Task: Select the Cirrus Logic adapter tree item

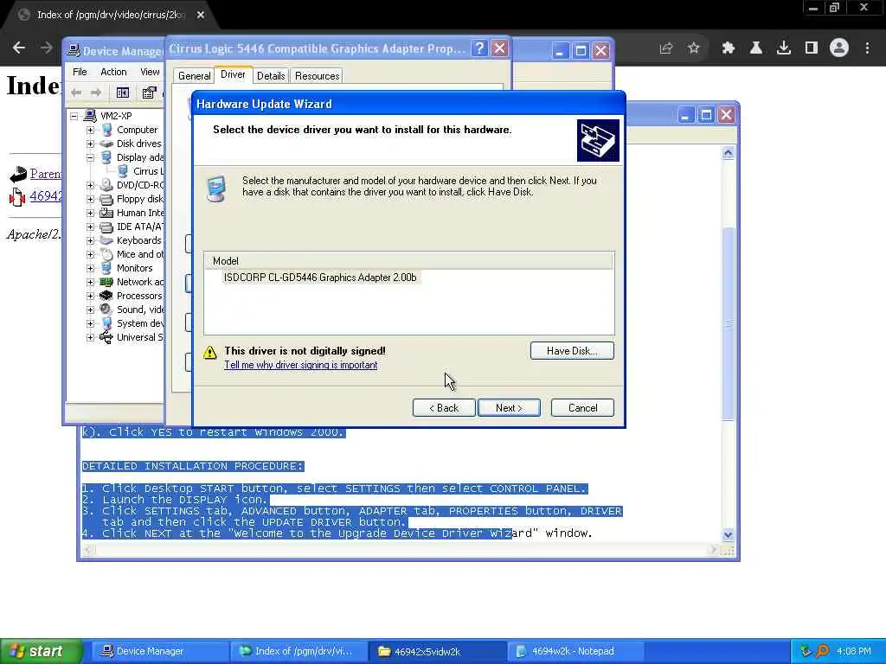Action: pyautogui.click(x=148, y=171)
